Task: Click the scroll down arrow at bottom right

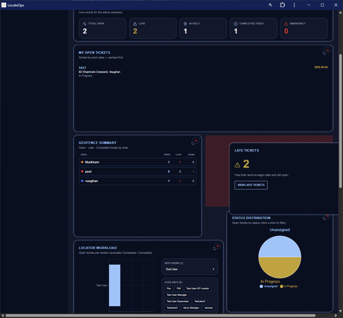Action: [x=340, y=311]
